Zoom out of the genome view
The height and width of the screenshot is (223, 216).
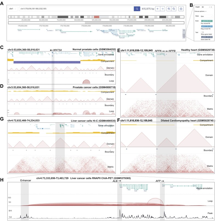(174, 9)
